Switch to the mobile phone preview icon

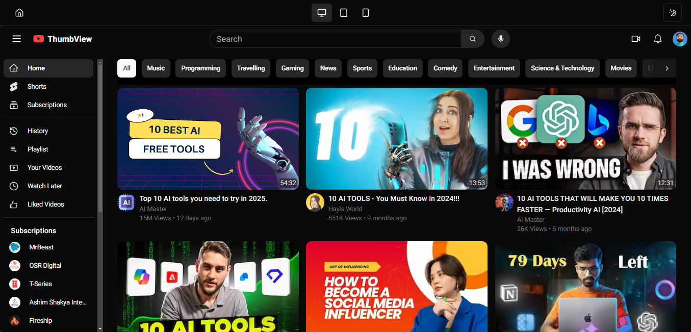pos(365,12)
